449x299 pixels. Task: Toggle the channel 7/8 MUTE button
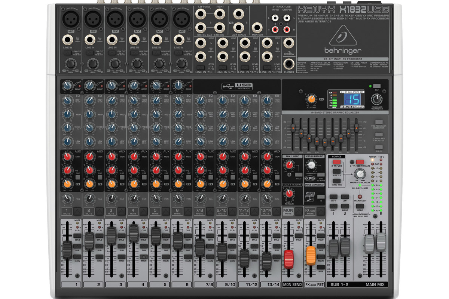coord(210,212)
